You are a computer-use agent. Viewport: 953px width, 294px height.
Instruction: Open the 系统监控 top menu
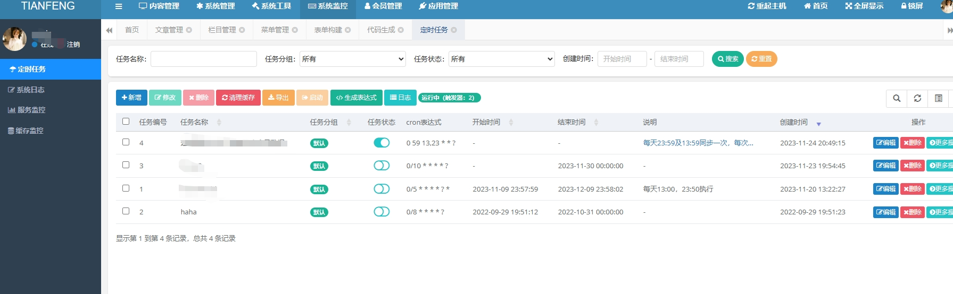pyautogui.click(x=328, y=6)
